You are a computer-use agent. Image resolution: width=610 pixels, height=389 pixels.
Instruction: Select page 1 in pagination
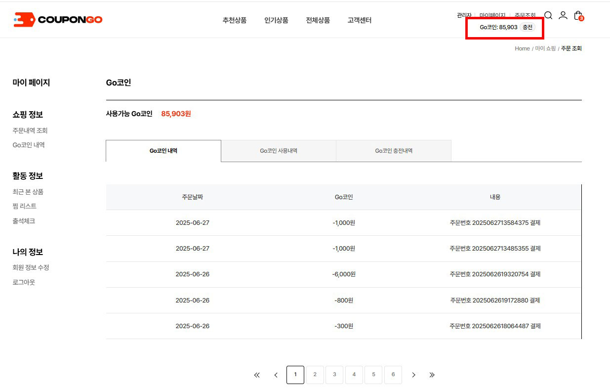(x=295, y=375)
